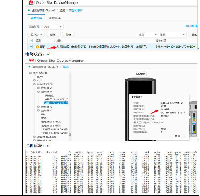The image size is (200, 196).
Task: Sort by the 描述 column header
Action: click(x=59, y=41)
